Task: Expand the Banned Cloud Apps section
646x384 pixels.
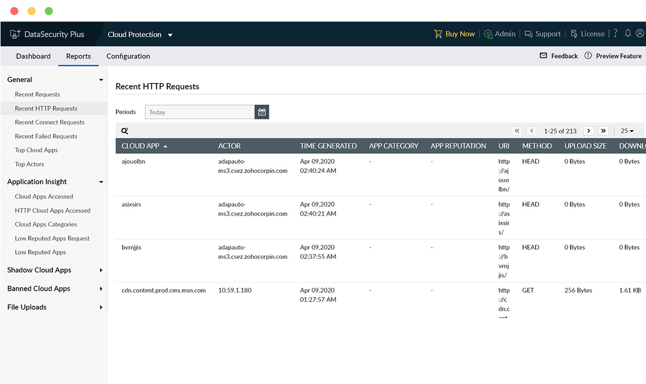Action: coord(101,289)
